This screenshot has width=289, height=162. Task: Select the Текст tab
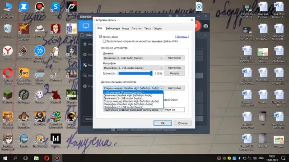pos(148,28)
